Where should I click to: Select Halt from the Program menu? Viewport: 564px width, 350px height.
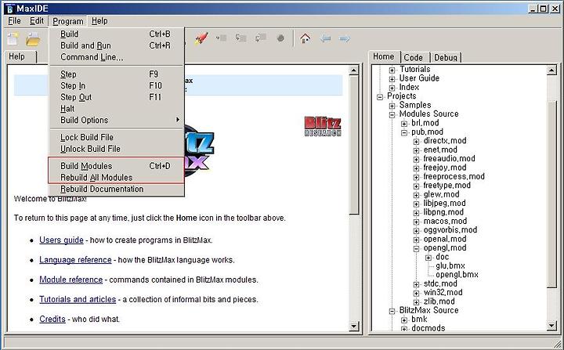(x=116, y=109)
